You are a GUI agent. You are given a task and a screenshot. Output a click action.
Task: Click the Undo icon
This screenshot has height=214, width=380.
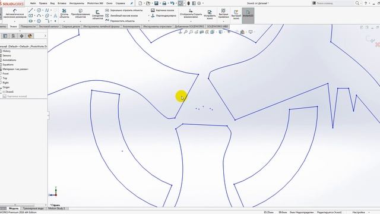tap(172, 4)
